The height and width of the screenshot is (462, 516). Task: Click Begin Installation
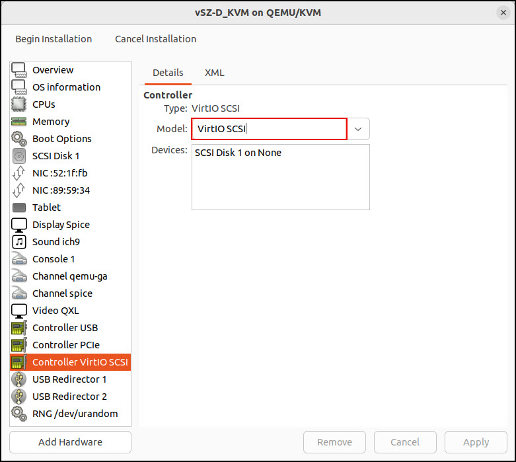pyautogui.click(x=54, y=39)
